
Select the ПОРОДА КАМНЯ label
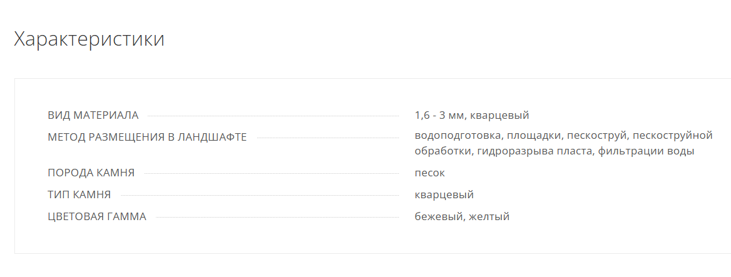pyautogui.click(x=91, y=173)
